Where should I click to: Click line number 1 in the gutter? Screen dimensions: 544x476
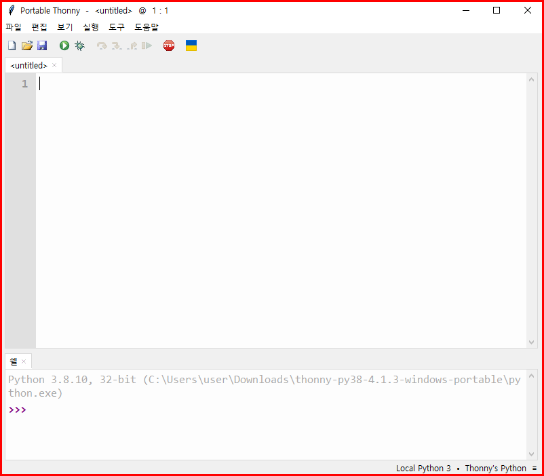pos(24,84)
